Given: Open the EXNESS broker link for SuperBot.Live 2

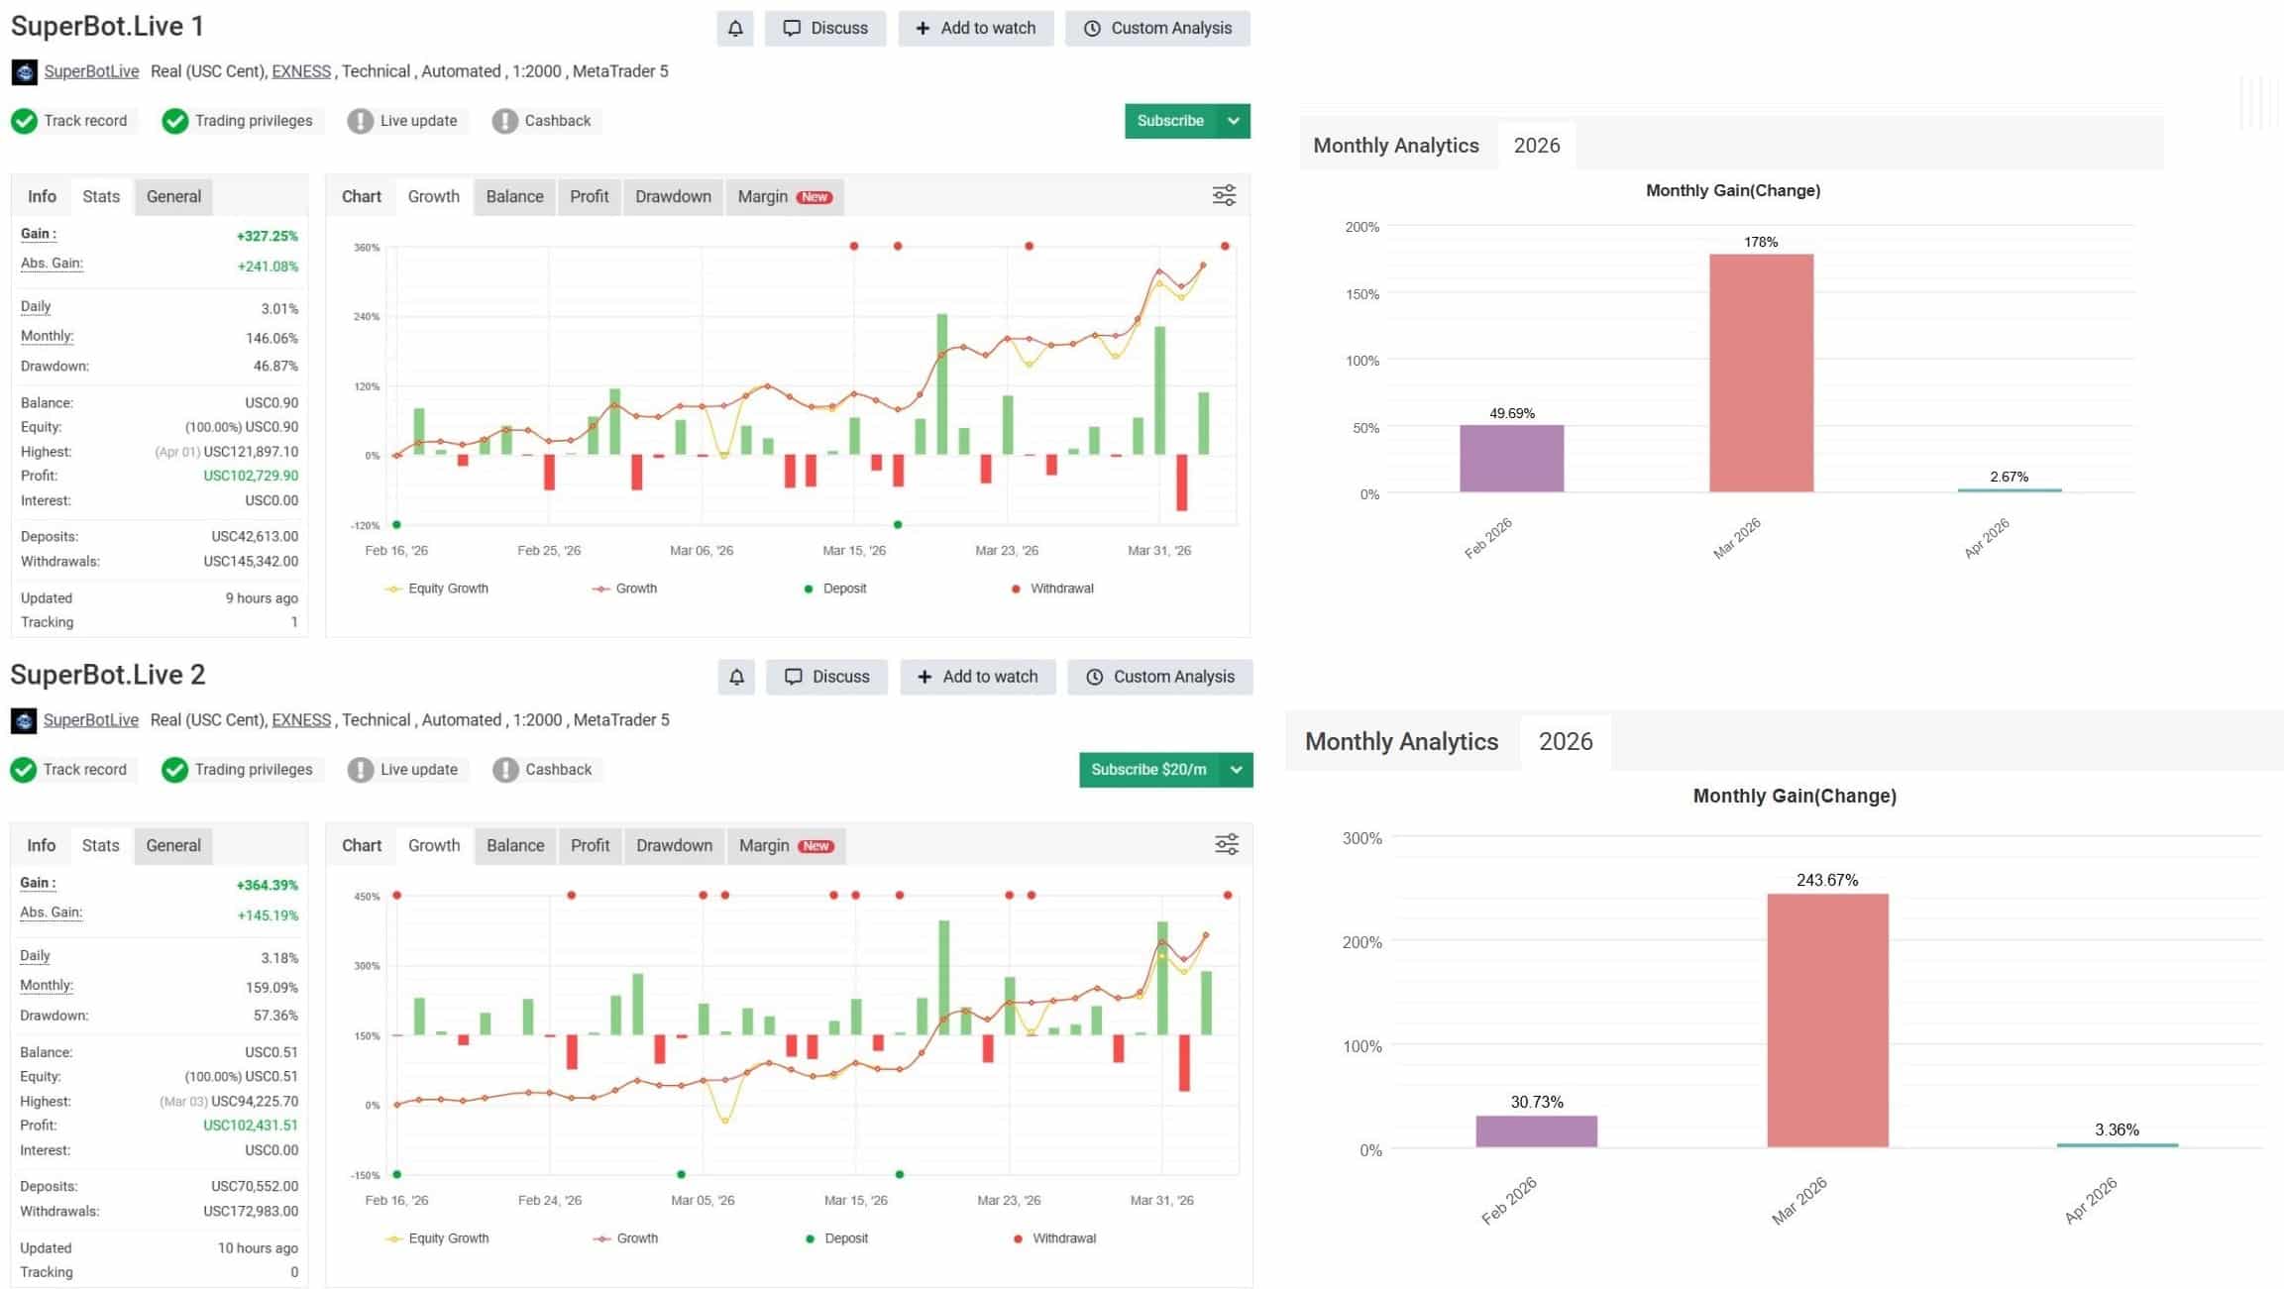Looking at the screenshot, I should 301,720.
